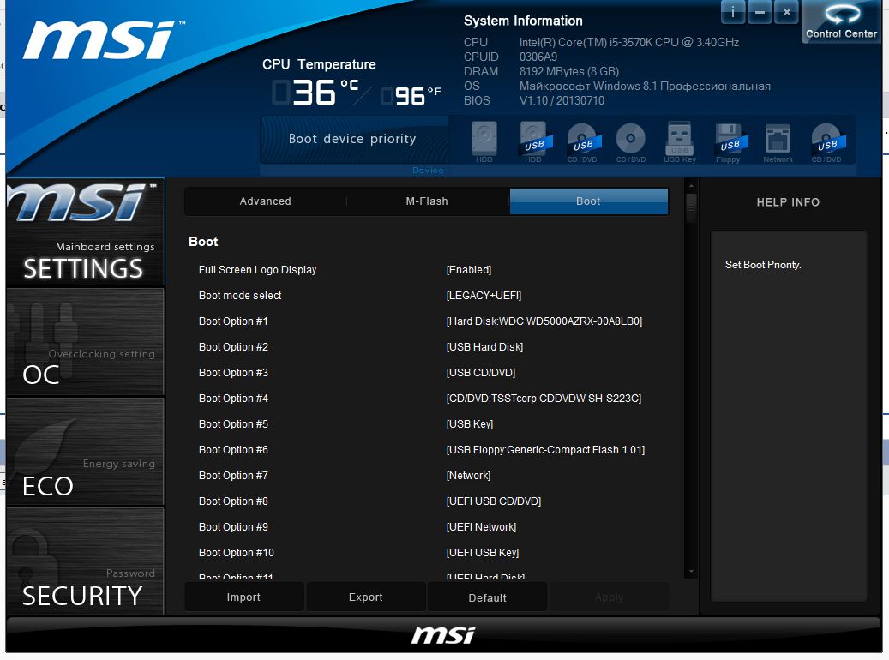Click the plain HDD boot device icon
889x660 pixels.
click(485, 141)
